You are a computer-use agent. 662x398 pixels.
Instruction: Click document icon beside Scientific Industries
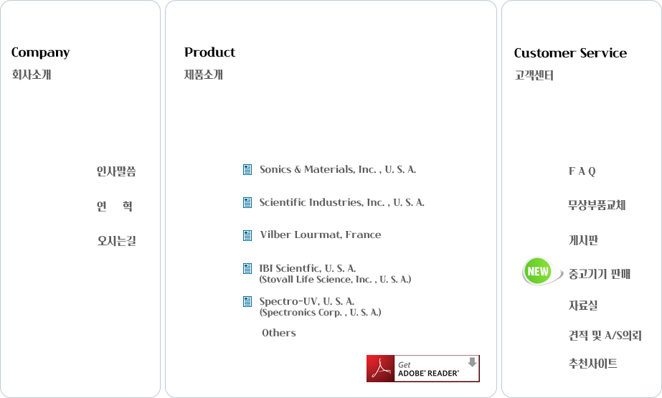[x=247, y=203]
